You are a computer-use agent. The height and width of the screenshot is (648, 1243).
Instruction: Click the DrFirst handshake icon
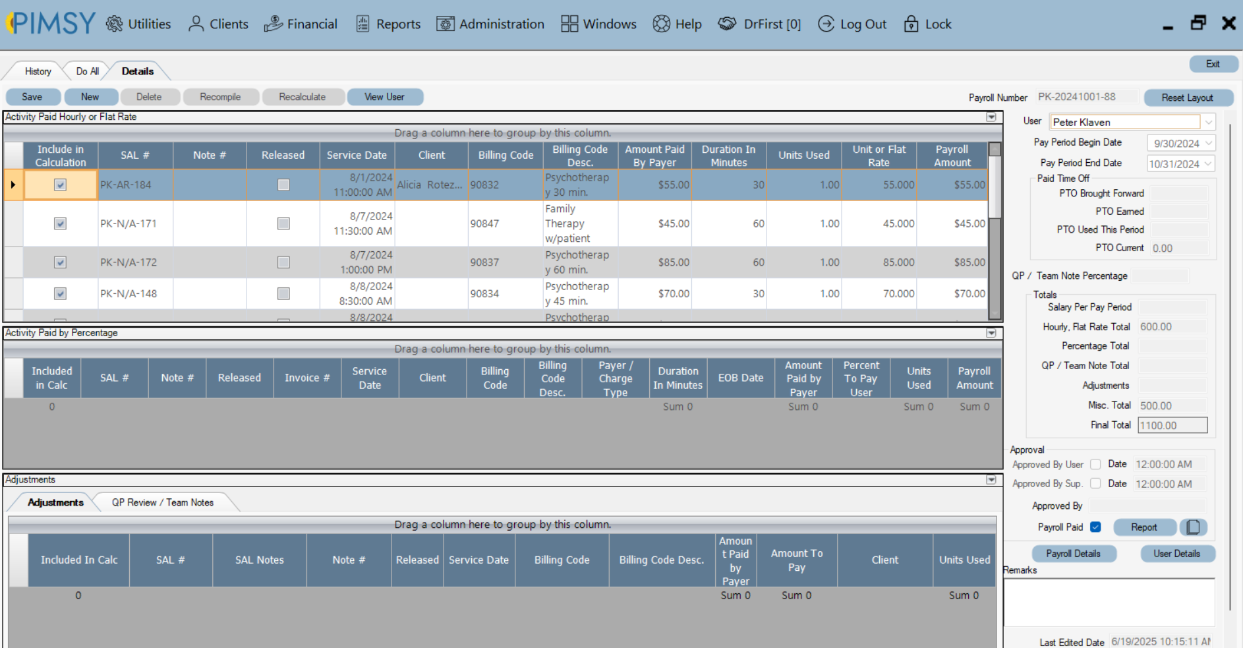(727, 24)
